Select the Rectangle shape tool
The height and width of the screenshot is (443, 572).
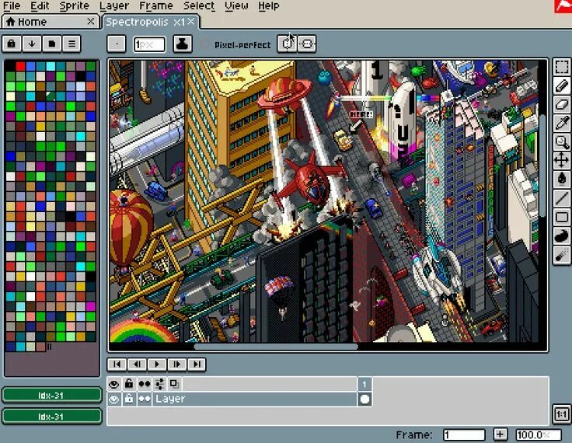(562, 217)
